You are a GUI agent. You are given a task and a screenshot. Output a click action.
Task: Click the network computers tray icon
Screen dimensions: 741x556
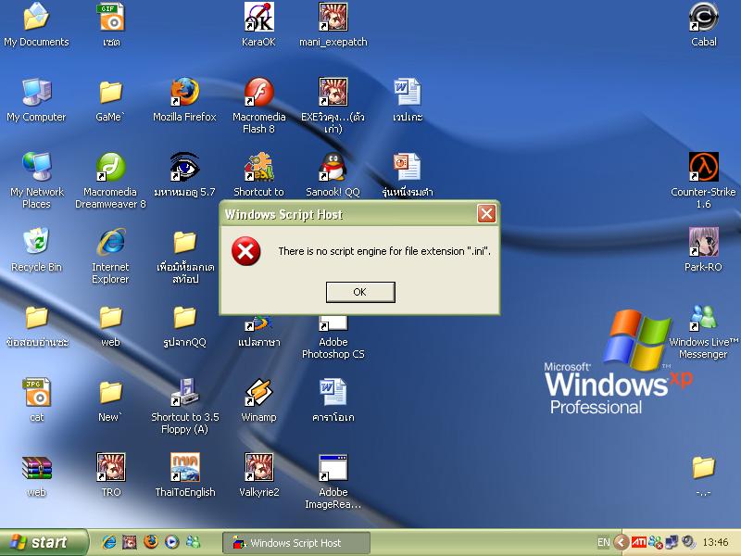click(x=672, y=542)
